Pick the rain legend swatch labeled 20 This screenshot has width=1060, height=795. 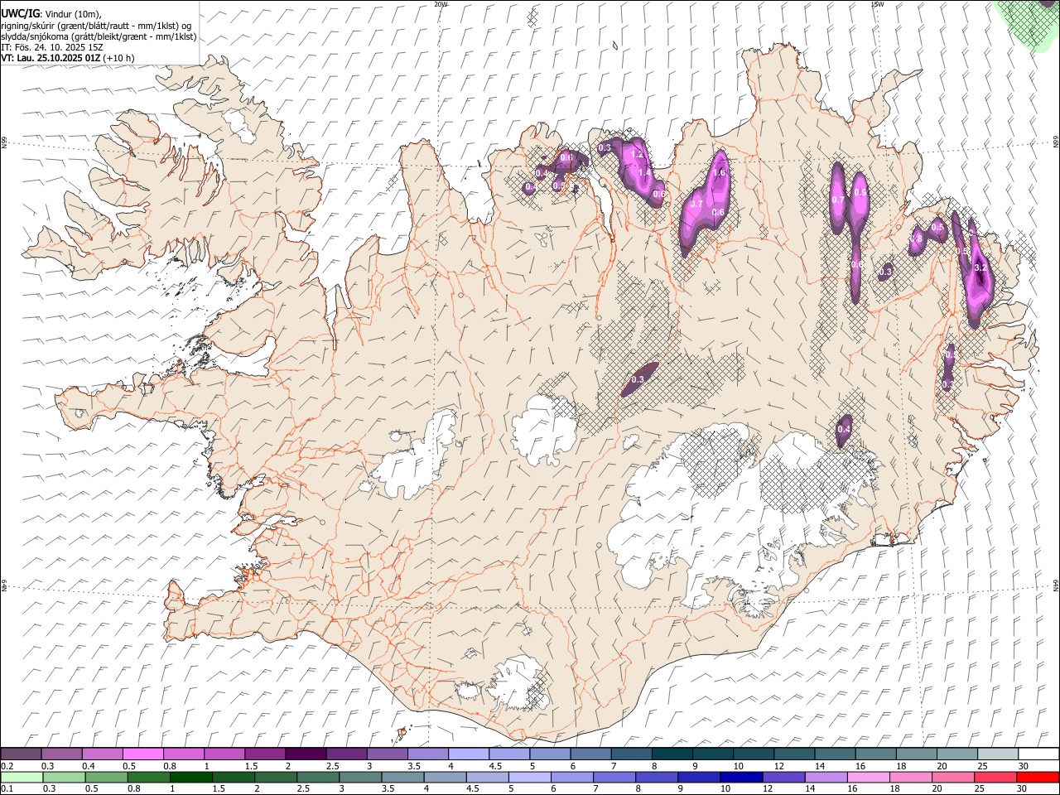[952, 777]
